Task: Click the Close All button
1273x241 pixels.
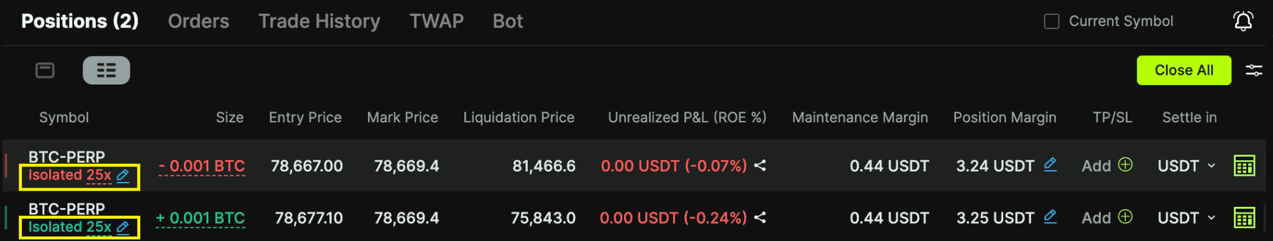Action: (x=1184, y=70)
